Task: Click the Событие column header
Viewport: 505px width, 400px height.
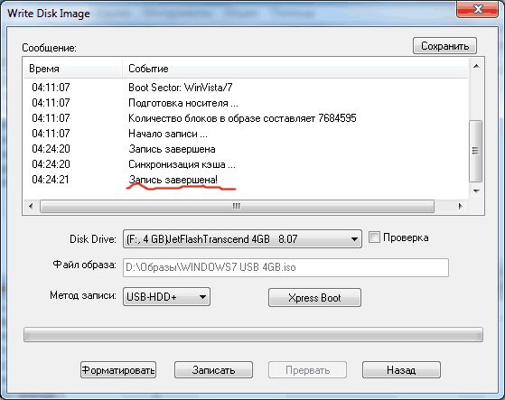Action: point(295,69)
